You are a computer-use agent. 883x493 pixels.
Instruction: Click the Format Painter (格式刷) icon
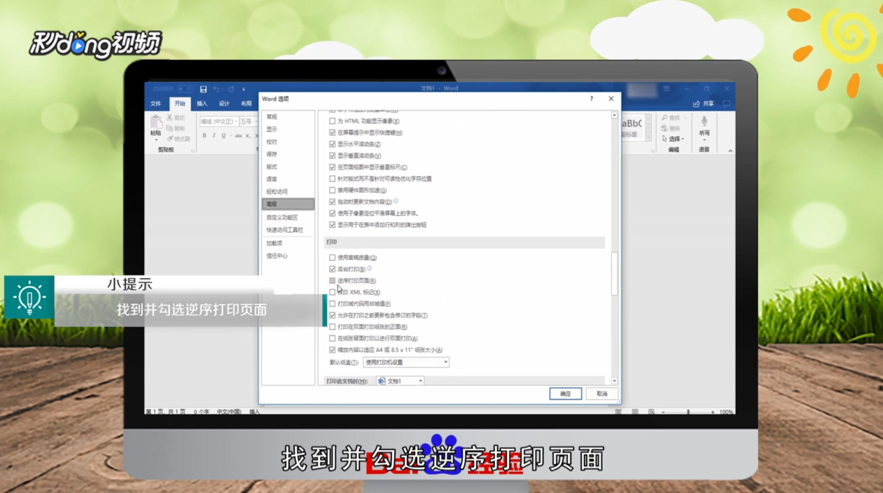(170, 139)
